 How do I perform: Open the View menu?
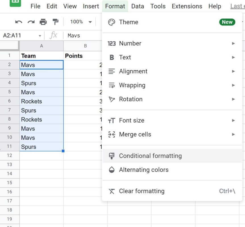pos(70,6)
